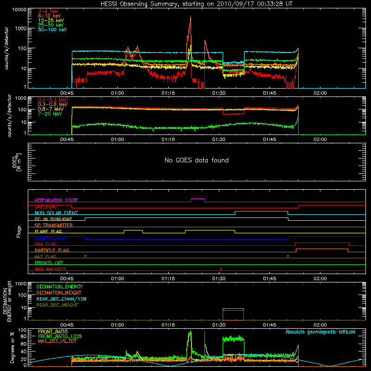Click the tallest 6-12 keV flare peak
371x371 pixels.
click(x=191, y=18)
